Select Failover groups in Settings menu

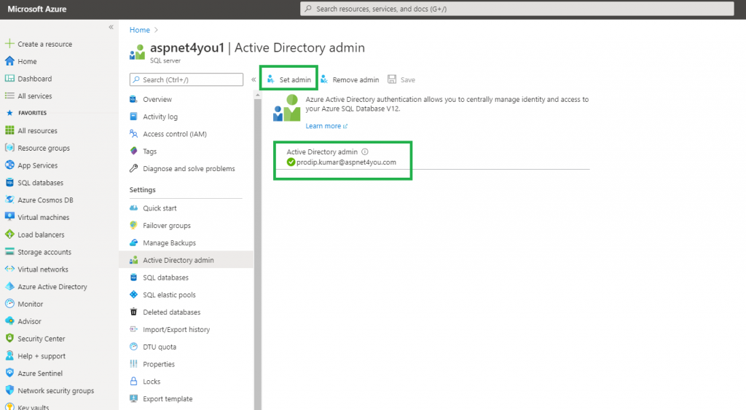coord(167,226)
